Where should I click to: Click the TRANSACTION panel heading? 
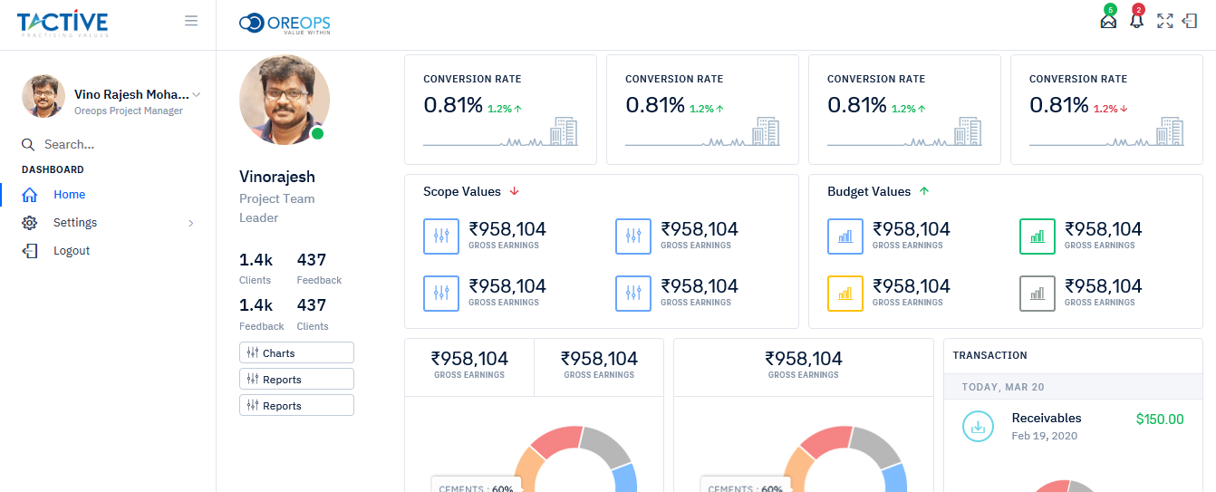coord(990,355)
